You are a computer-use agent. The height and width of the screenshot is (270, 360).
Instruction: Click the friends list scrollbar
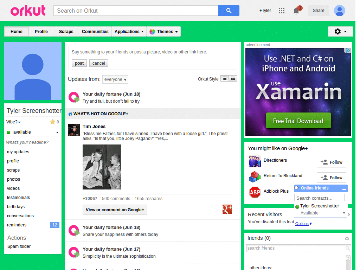coord(348,262)
